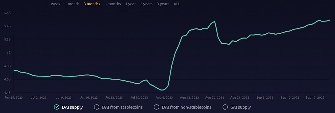
Task: Switch to the 1 year range
Action: click(x=131, y=4)
